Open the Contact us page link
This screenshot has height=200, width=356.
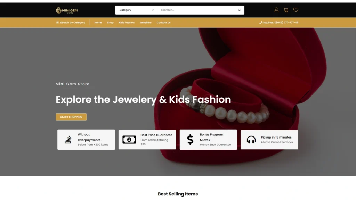tap(163, 23)
